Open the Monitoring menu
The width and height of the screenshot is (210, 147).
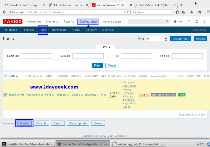(x=34, y=22)
